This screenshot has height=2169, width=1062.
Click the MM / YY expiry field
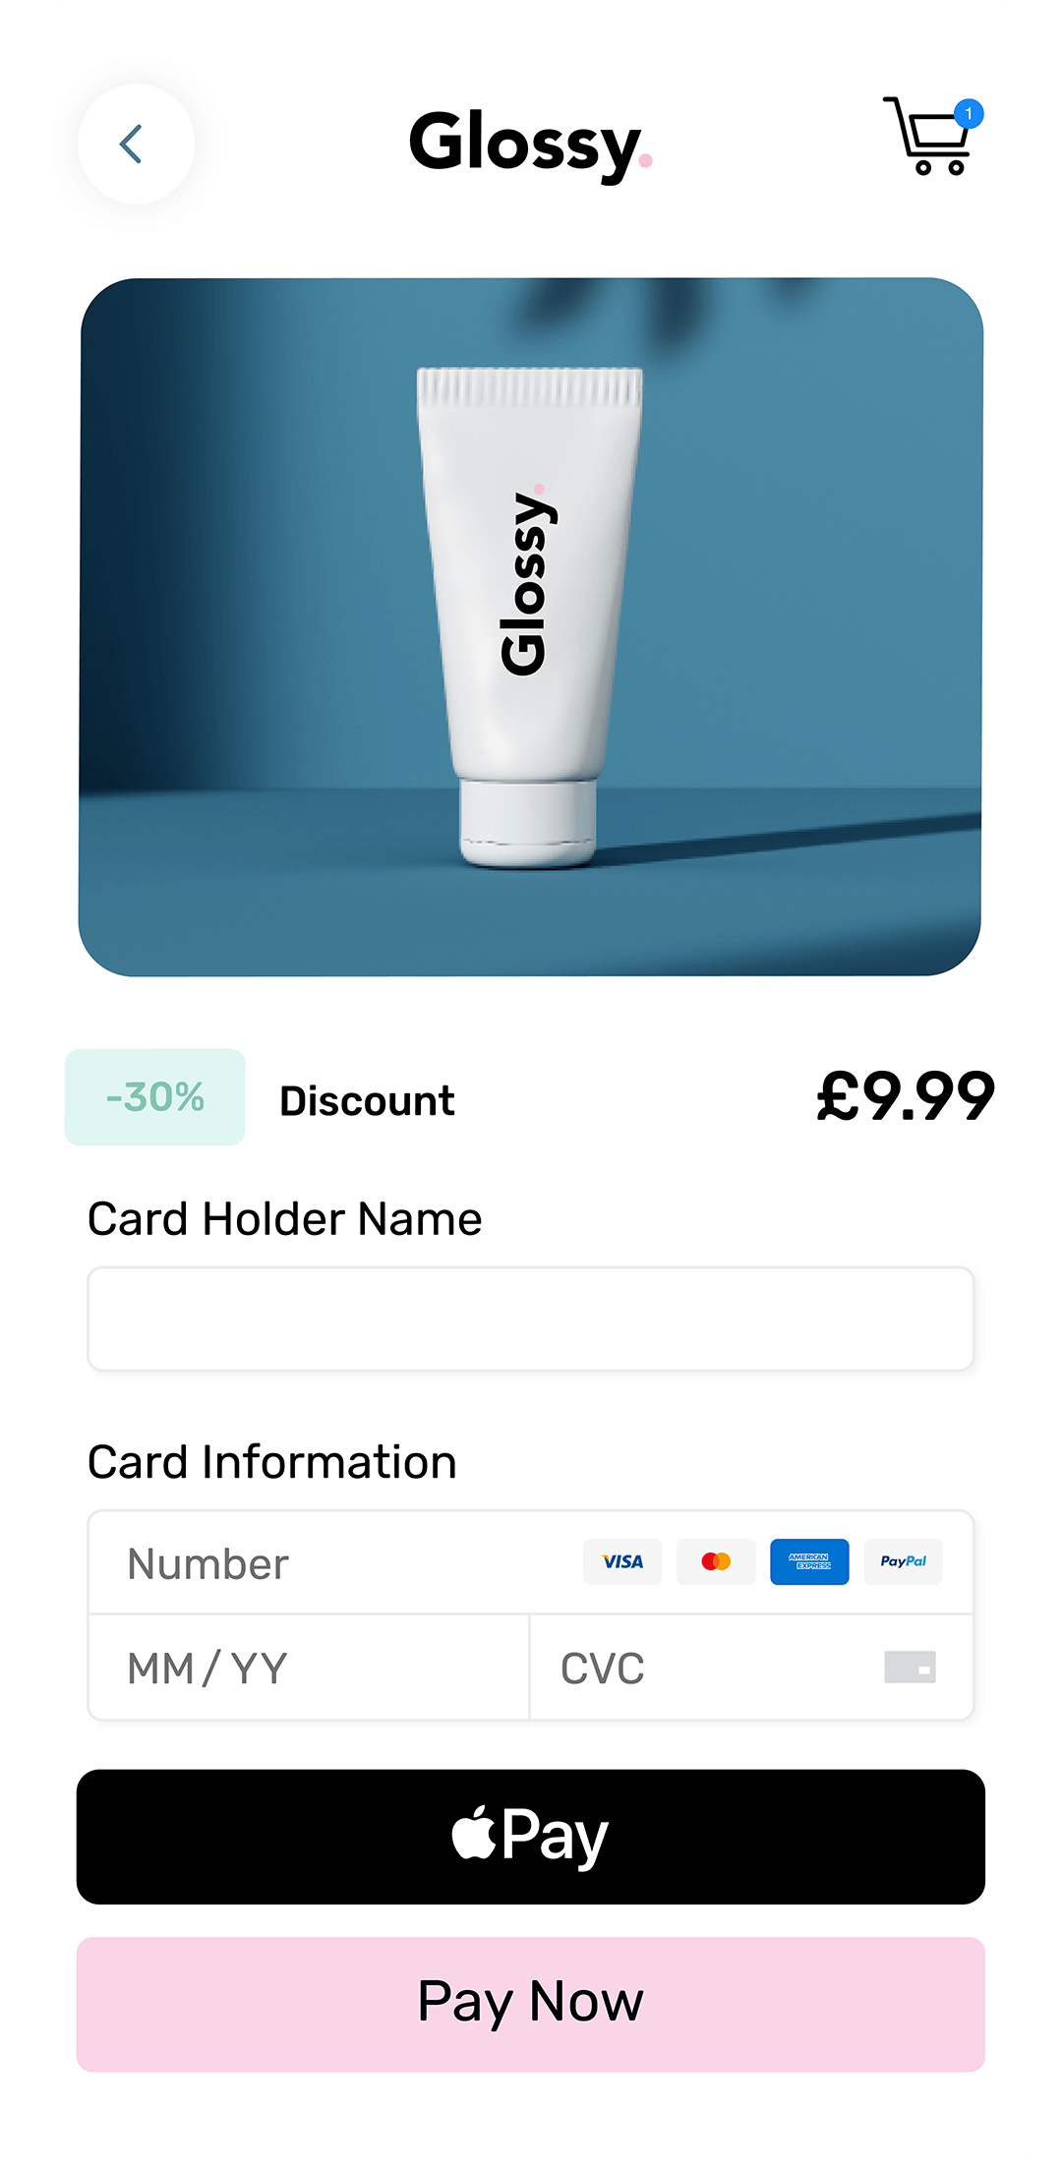click(x=309, y=1668)
